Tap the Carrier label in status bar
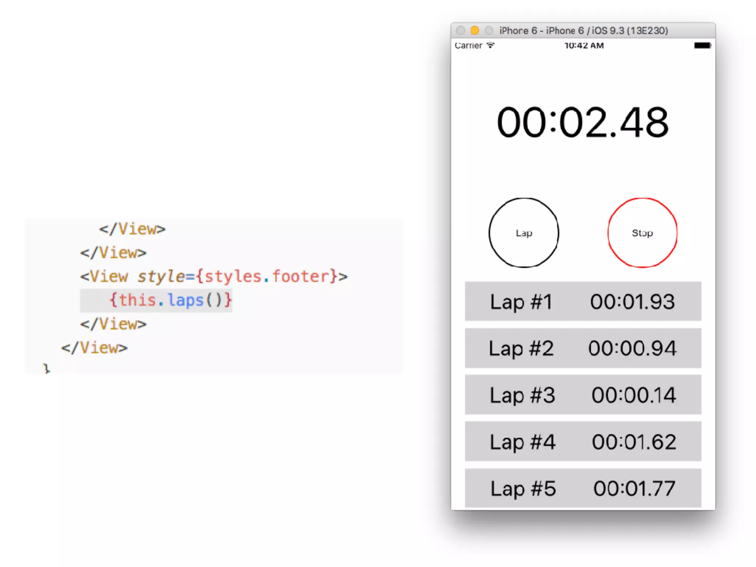 [x=468, y=45]
